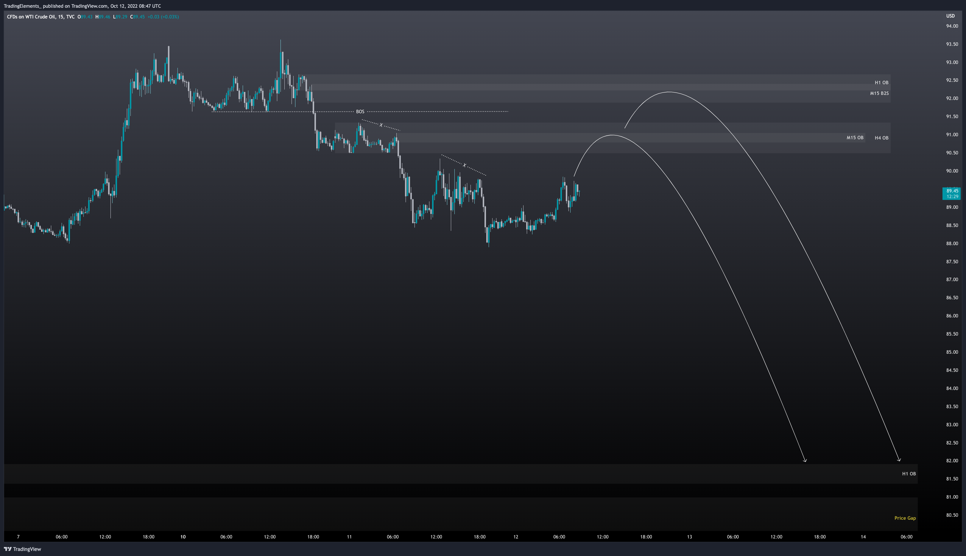Click the 84.00 price axis label
The height and width of the screenshot is (556, 966).
click(x=952, y=389)
